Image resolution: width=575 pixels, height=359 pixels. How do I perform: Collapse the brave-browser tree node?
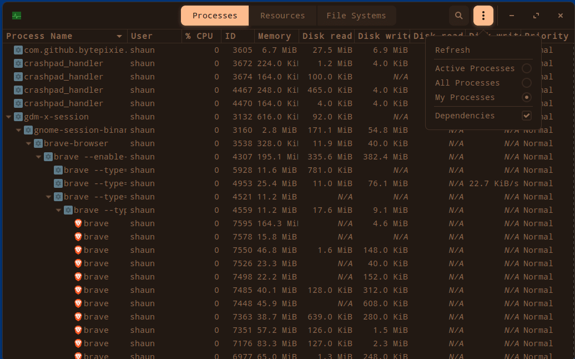click(29, 143)
